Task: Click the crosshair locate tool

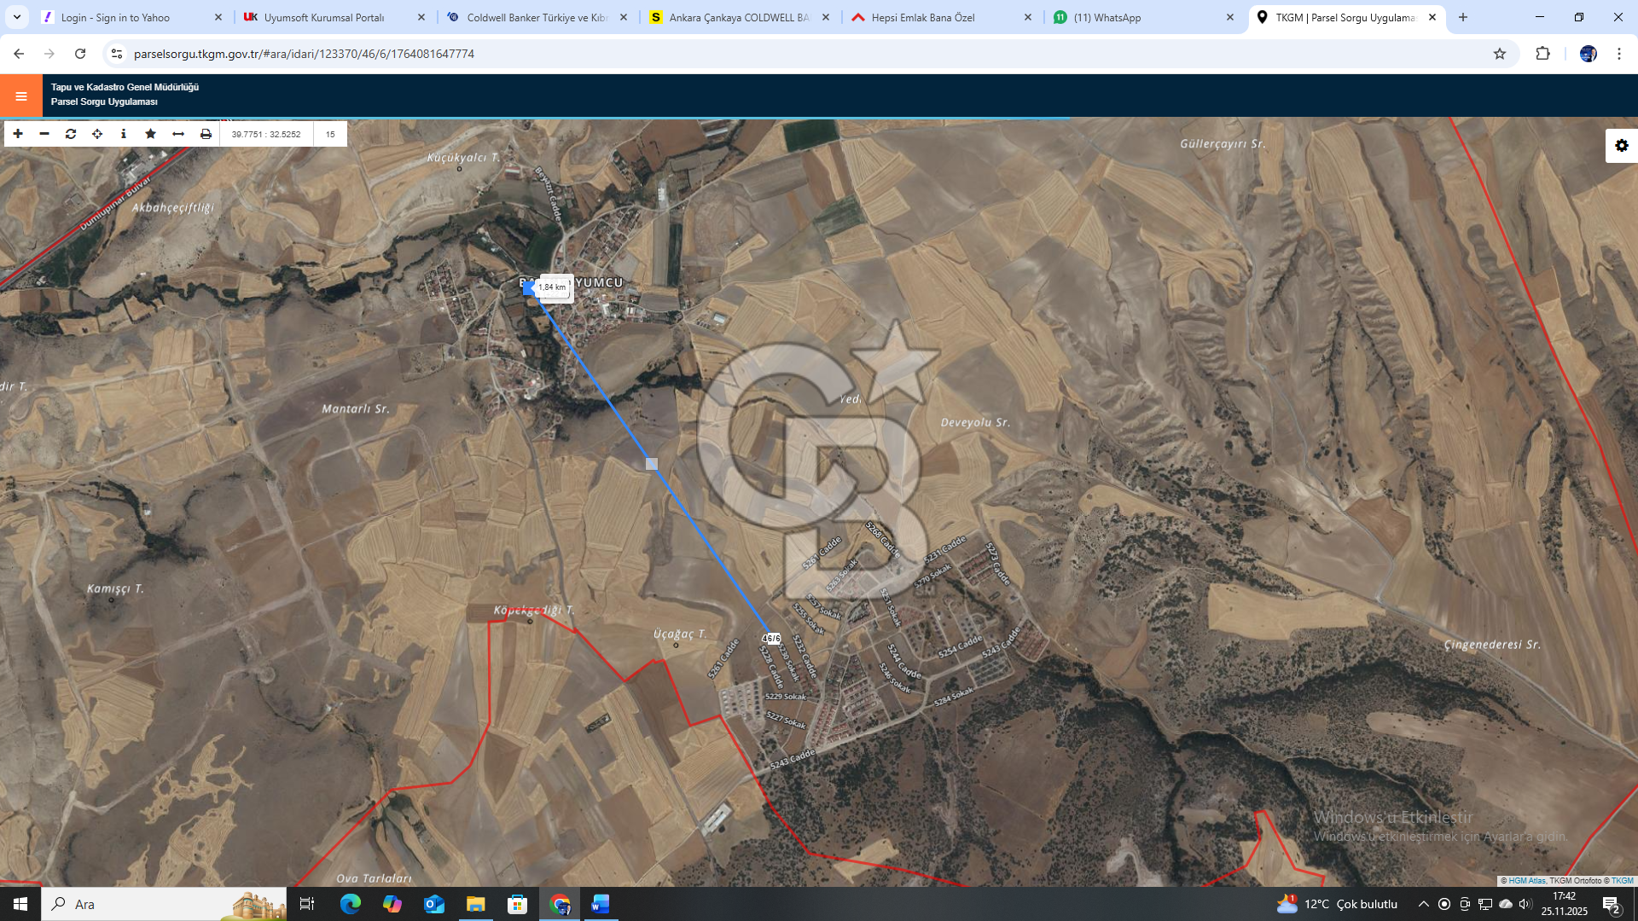Action: click(x=97, y=134)
